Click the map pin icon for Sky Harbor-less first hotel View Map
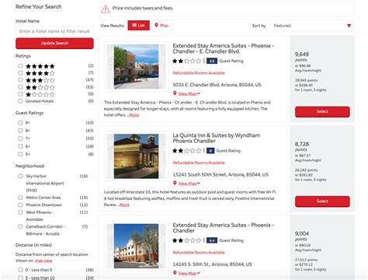Viewport: 368px width, 280px height. pyautogui.click(x=175, y=93)
